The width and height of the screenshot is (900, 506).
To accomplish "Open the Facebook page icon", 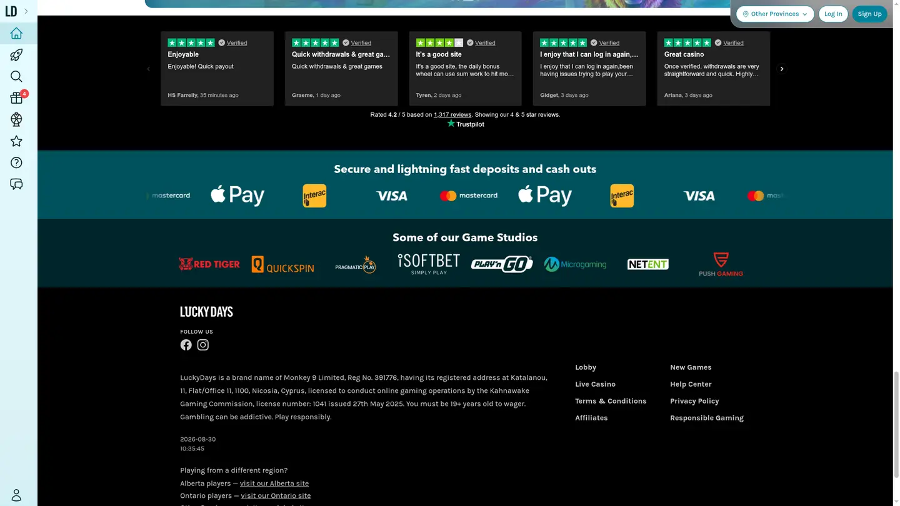I will 186,345.
